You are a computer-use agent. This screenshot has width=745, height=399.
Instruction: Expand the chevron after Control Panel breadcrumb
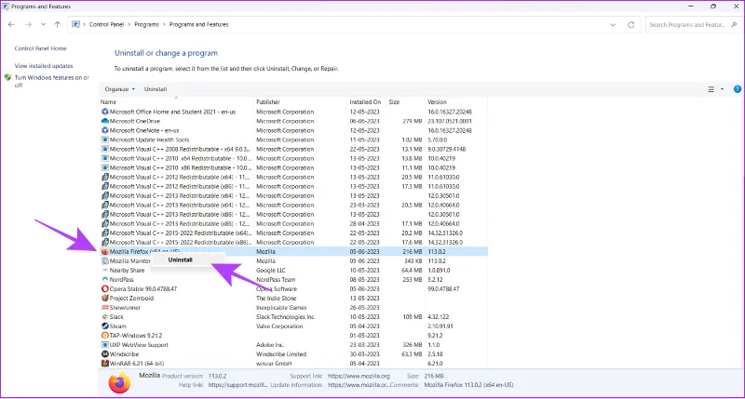[129, 24]
